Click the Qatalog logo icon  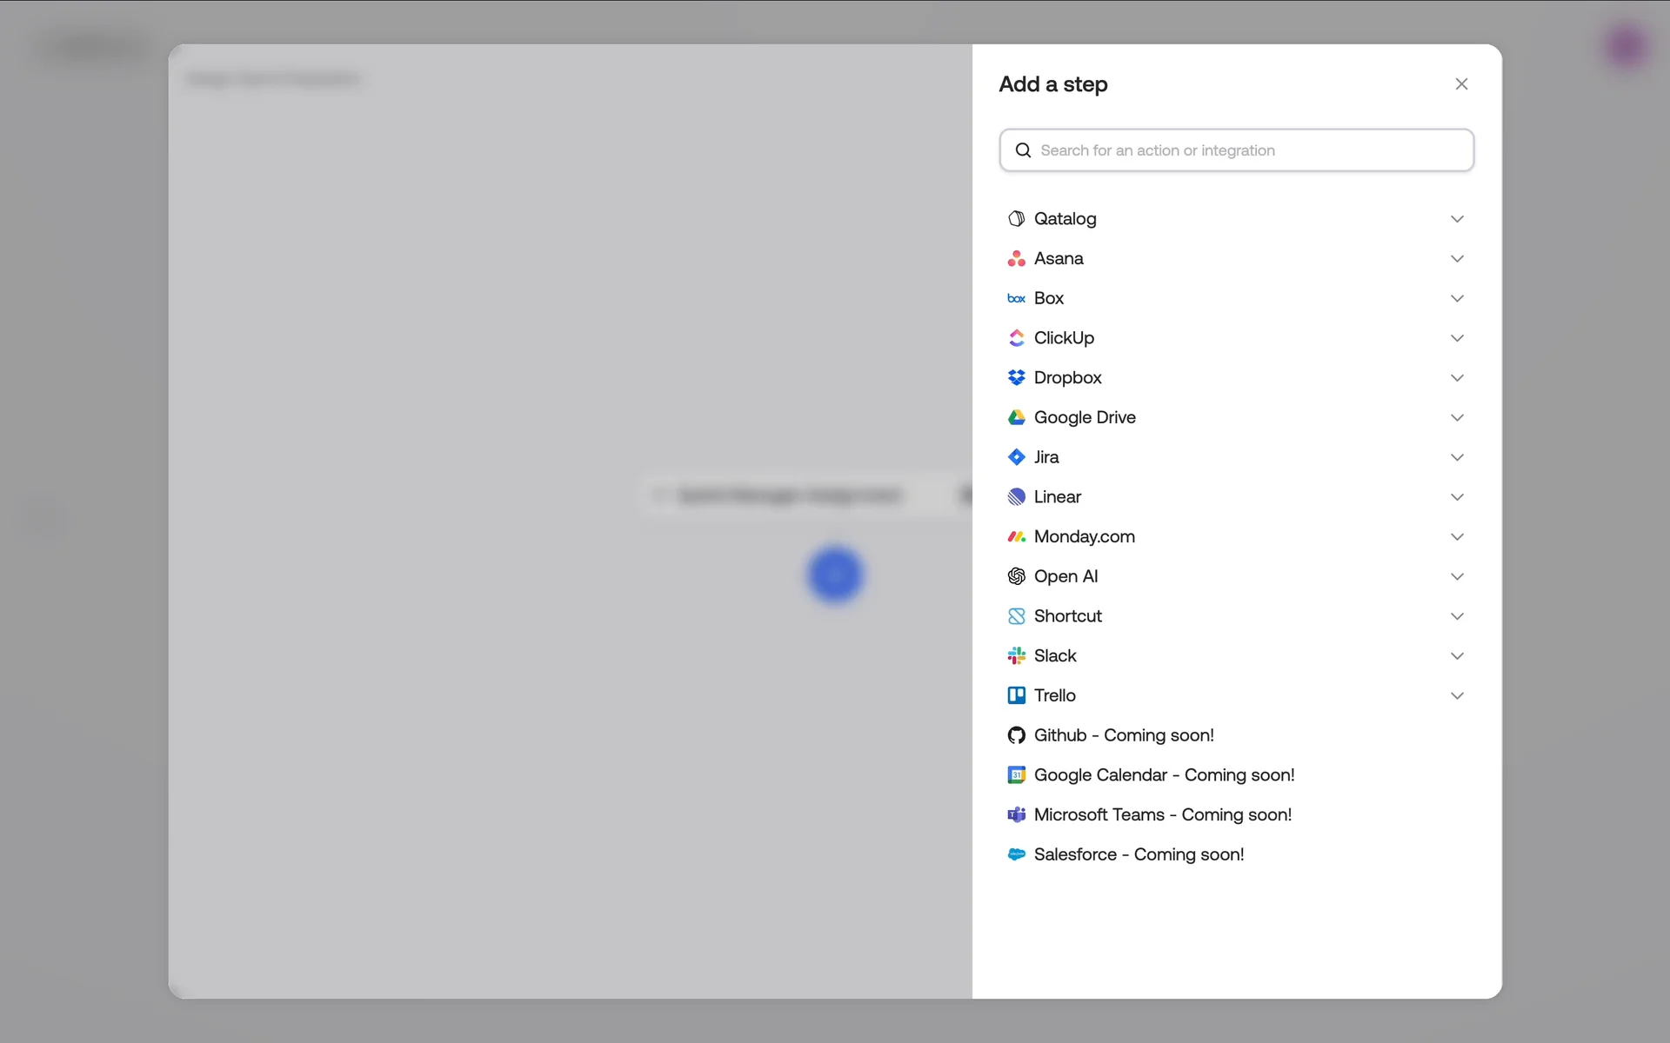point(1016,219)
